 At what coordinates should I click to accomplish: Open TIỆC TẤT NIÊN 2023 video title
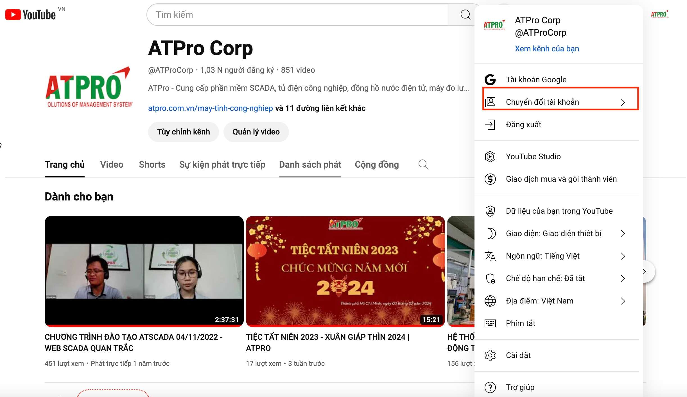(x=328, y=342)
